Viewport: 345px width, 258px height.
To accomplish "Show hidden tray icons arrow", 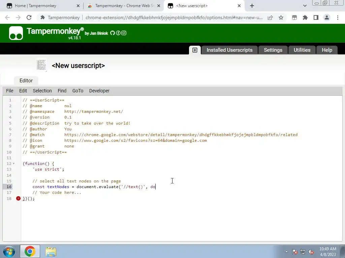I will pyautogui.click(x=286, y=252).
